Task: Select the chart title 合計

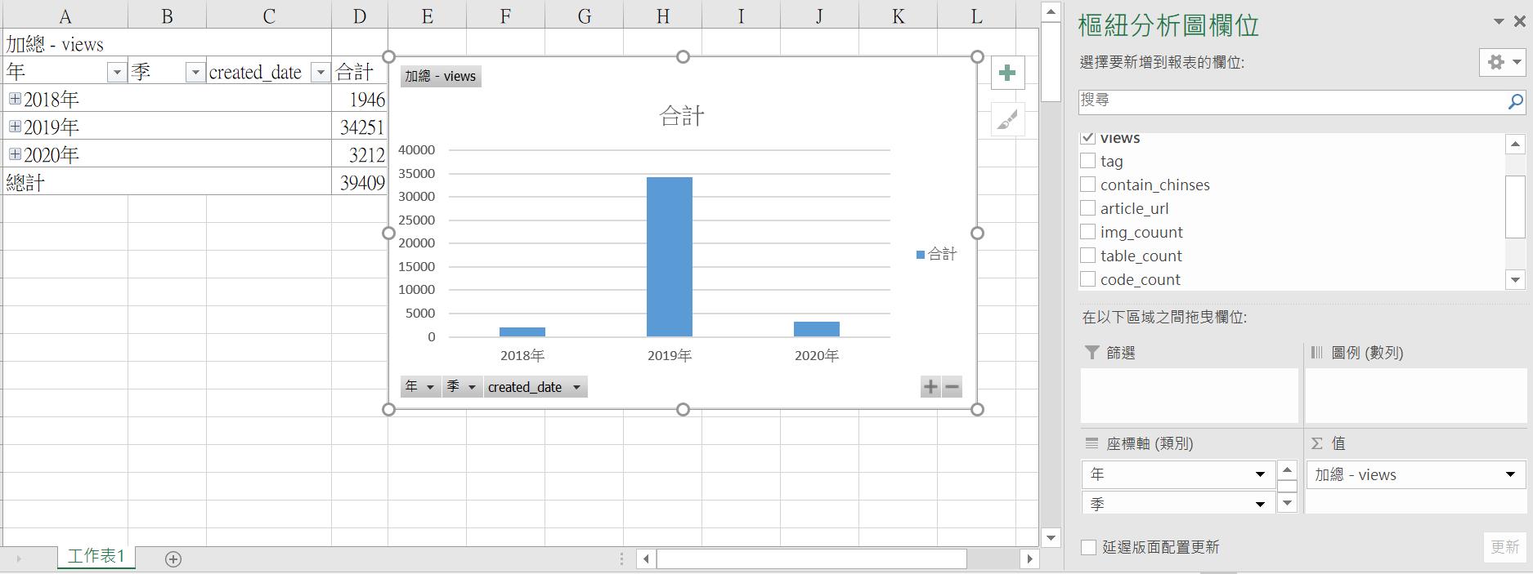Action: [x=682, y=116]
